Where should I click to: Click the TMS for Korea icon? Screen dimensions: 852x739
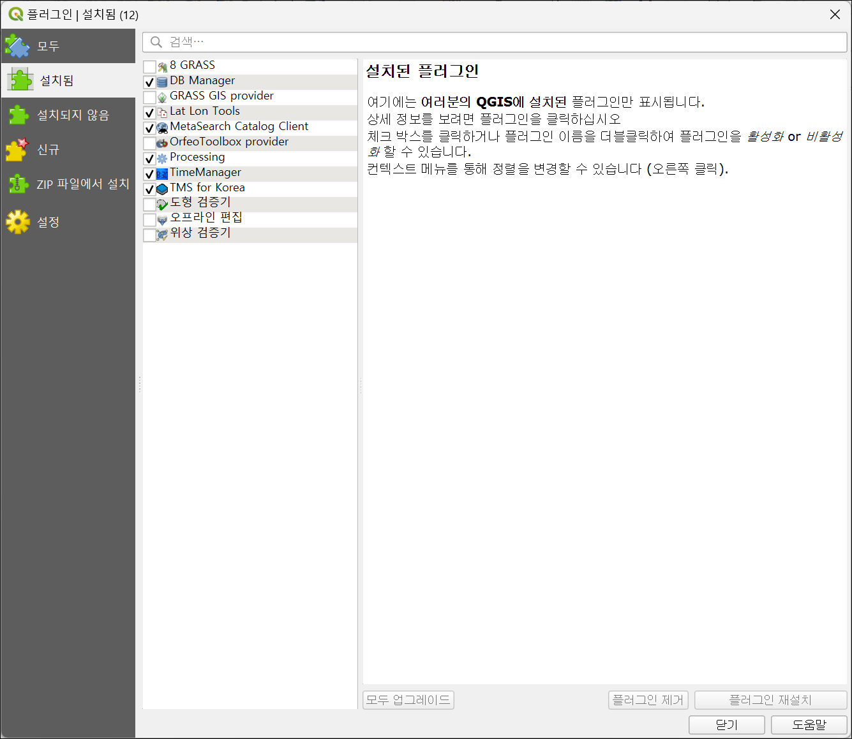pyautogui.click(x=162, y=189)
